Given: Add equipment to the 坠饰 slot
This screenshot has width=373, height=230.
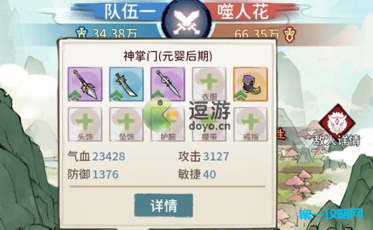Looking at the screenshot, I should click(x=127, y=124).
